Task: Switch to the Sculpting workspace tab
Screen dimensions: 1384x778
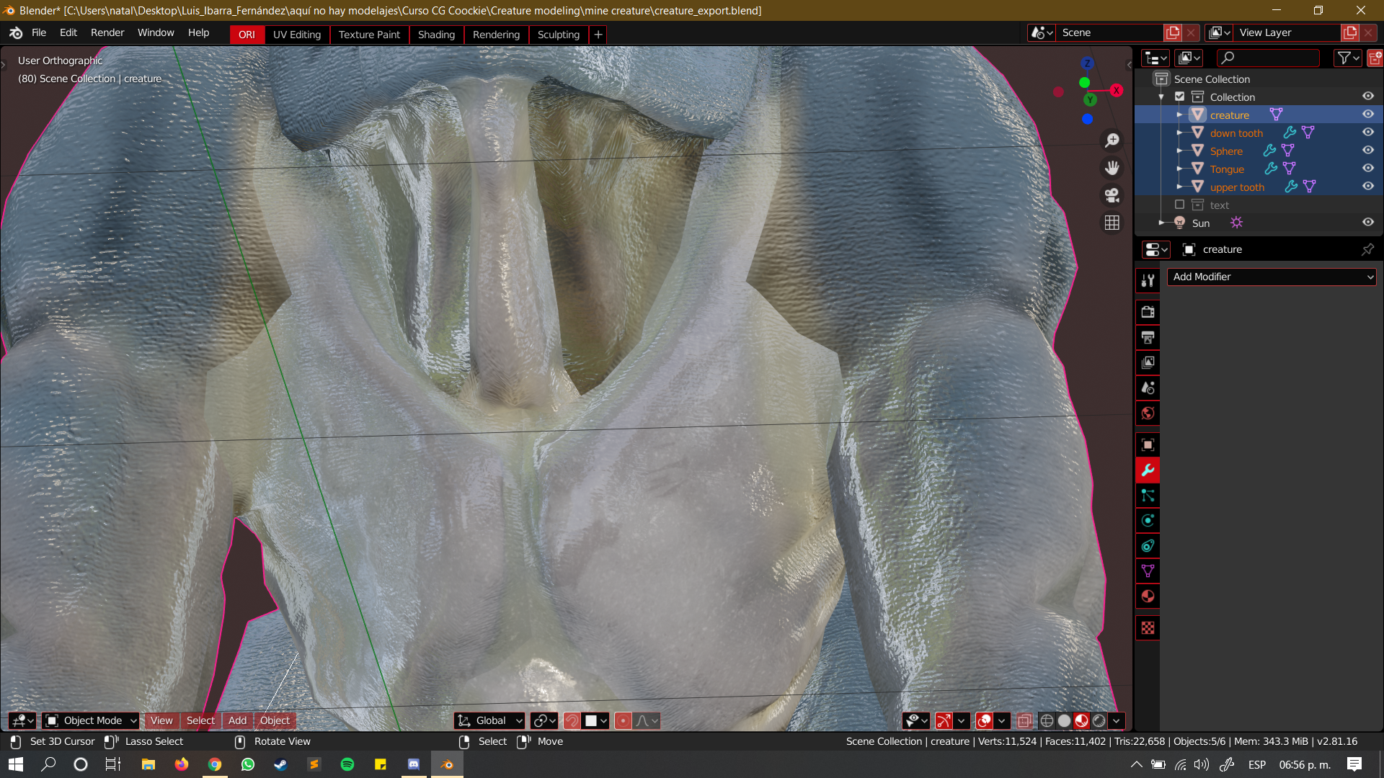Action: [558, 35]
